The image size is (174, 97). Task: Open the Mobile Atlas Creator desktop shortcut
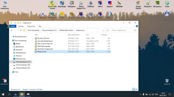click(x=52, y=5)
